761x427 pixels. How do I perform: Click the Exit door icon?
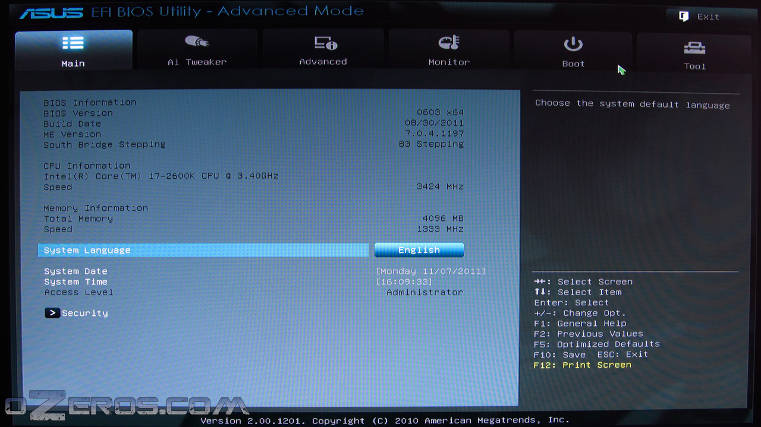[684, 17]
